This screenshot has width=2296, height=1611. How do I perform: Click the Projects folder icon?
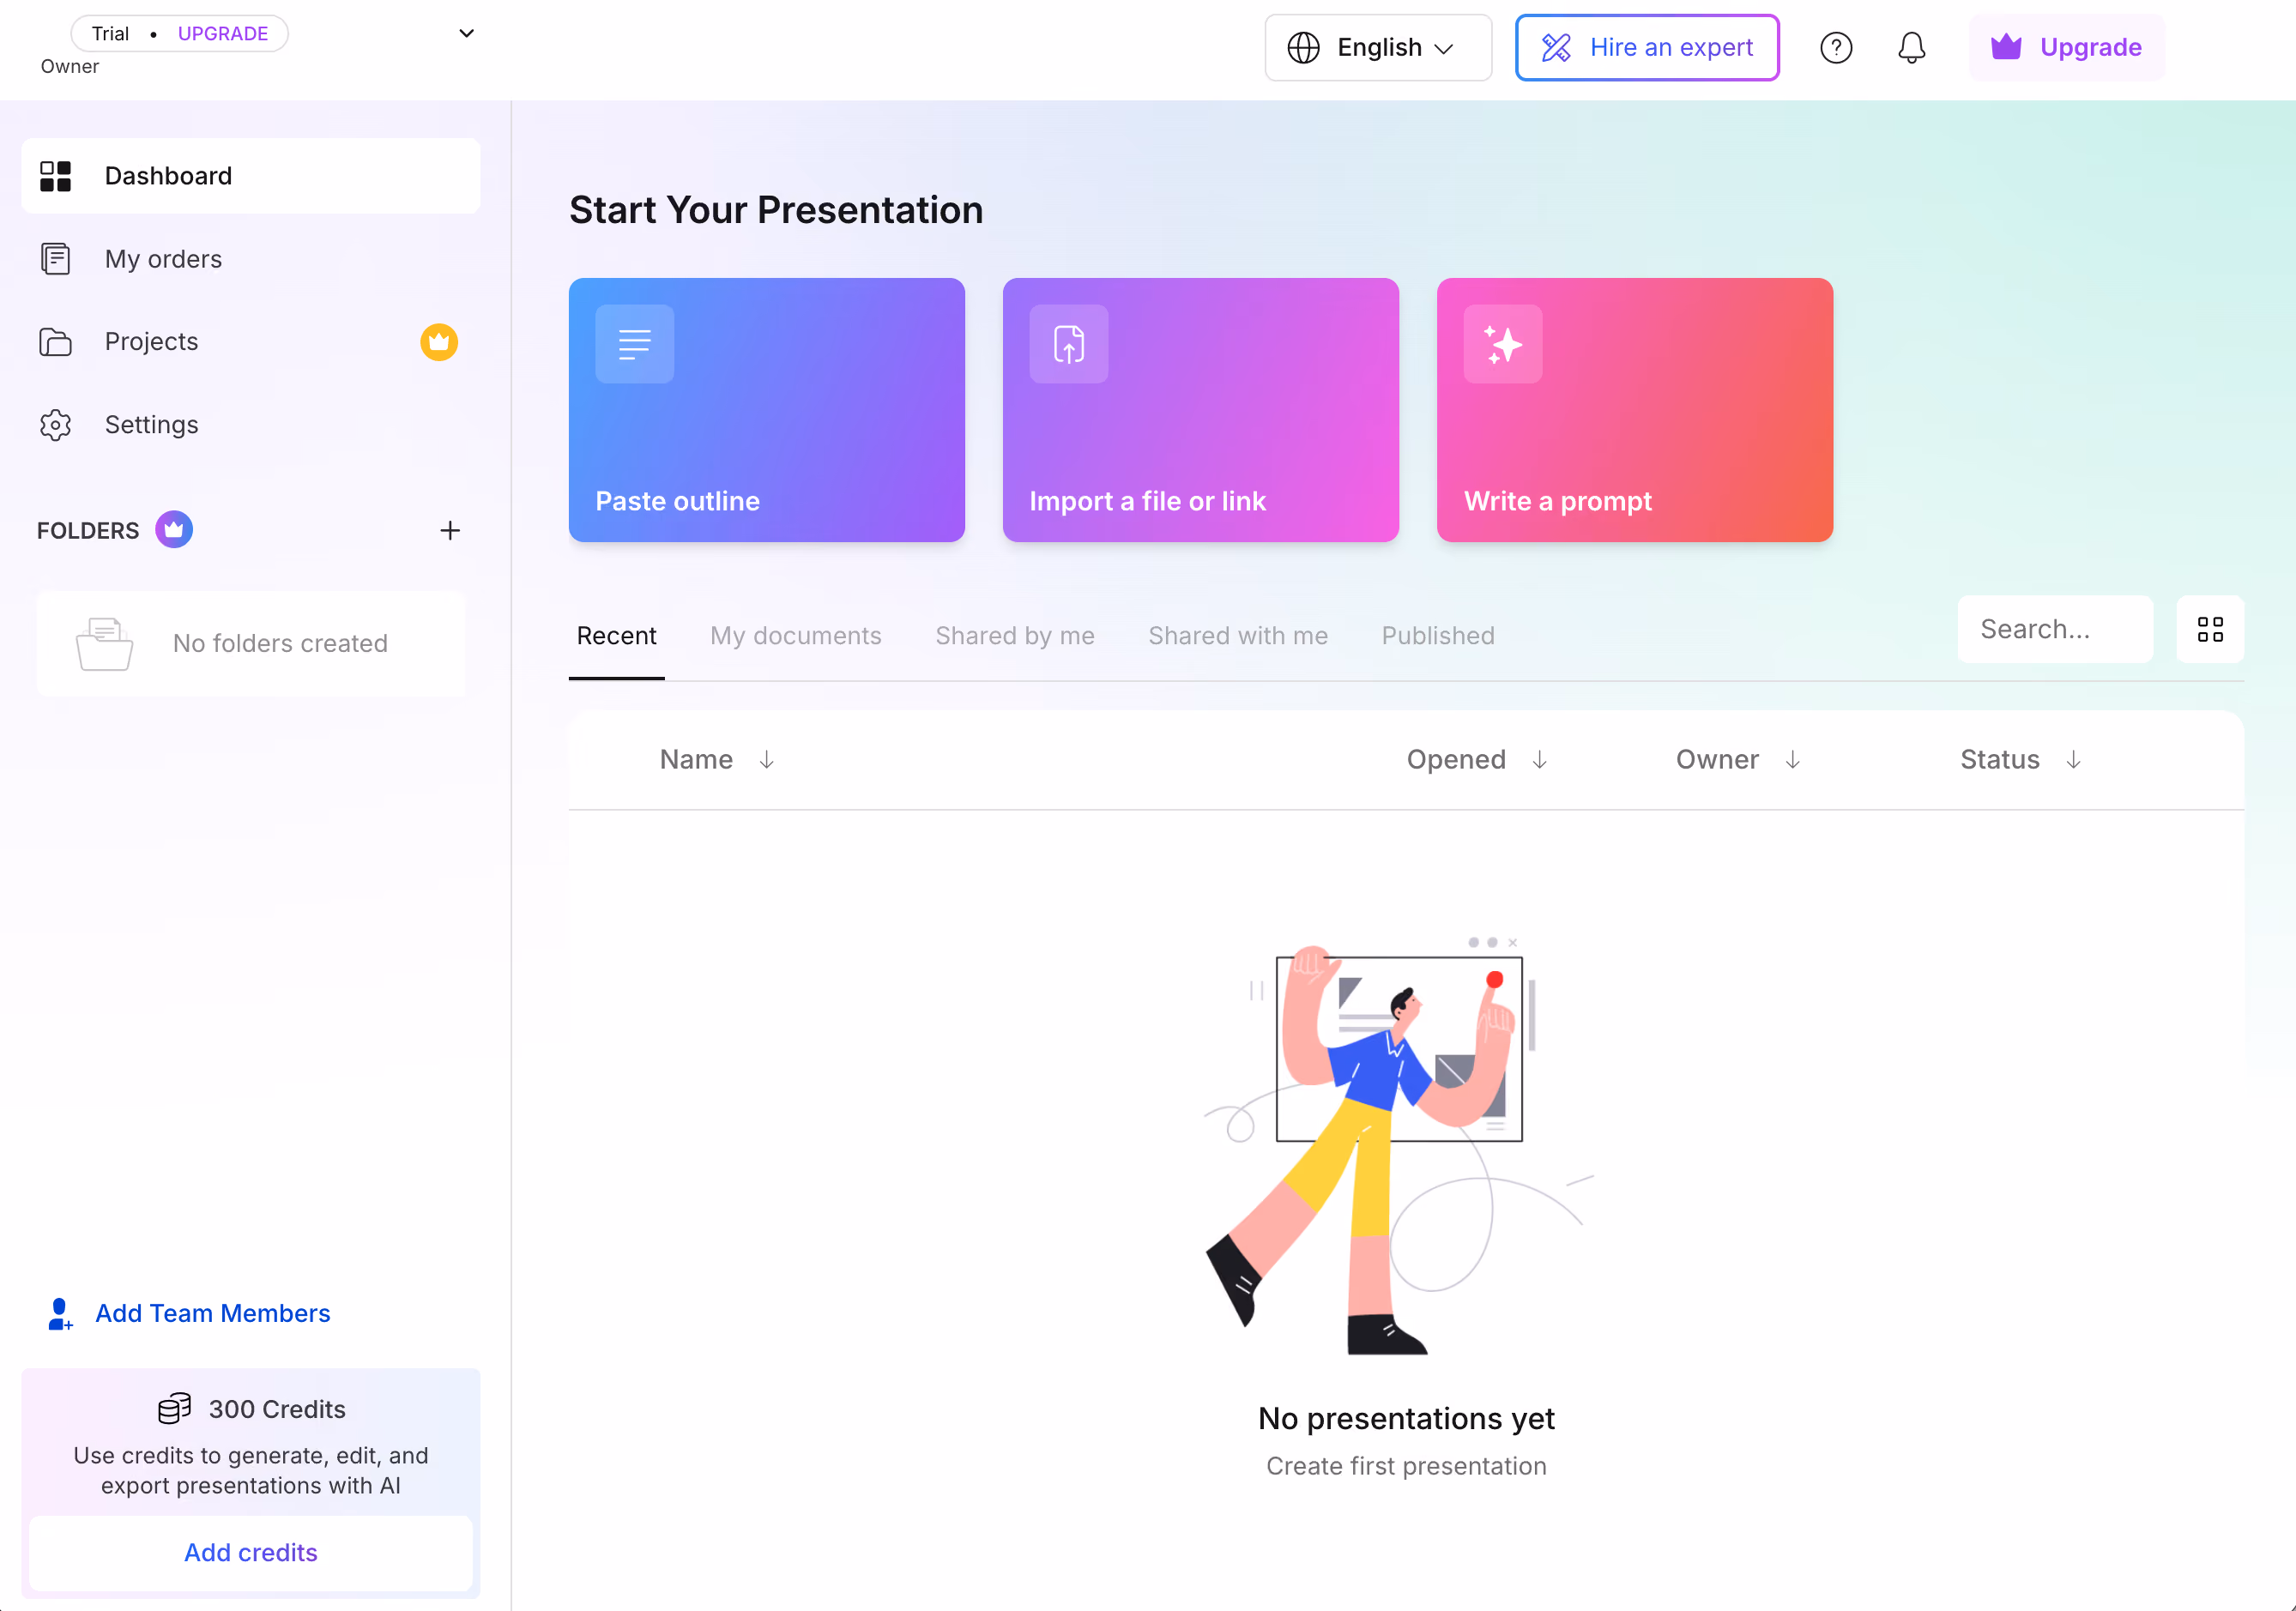[55, 342]
